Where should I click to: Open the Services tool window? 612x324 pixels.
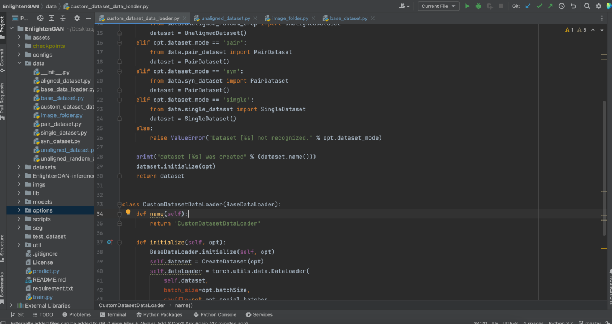259,314
